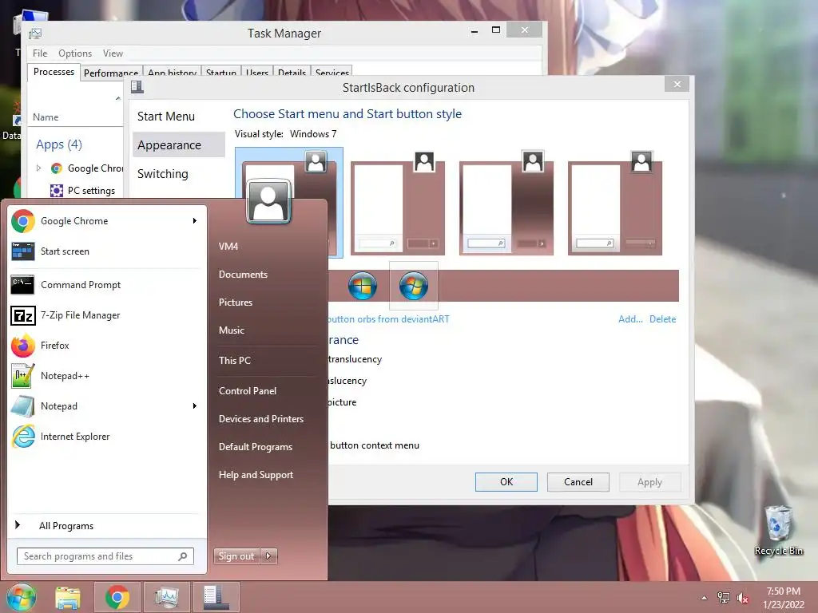Switch to Chrome on the taskbar
The width and height of the screenshot is (818, 613).
pyautogui.click(x=117, y=597)
